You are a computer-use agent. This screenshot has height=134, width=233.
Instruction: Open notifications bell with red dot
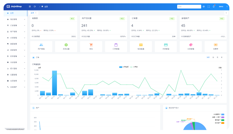click(x=214, y=6)
